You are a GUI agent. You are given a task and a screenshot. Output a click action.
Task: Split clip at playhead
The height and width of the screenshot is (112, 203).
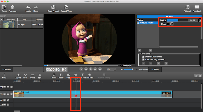40,76
